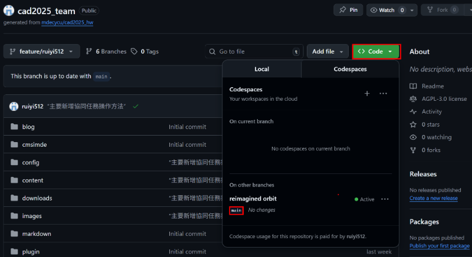472x257 pixels.
Task: Click the Create a new release link
Action: click(434, 198)
